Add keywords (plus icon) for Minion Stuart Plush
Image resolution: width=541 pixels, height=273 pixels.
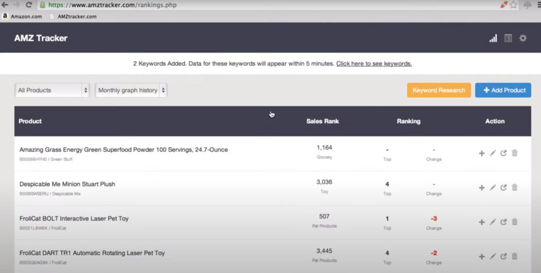(x=481, y=188)
